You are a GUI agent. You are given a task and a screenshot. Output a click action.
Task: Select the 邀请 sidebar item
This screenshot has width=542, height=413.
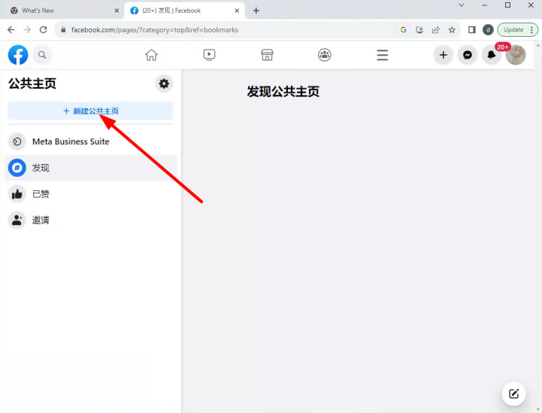point(90,220)
